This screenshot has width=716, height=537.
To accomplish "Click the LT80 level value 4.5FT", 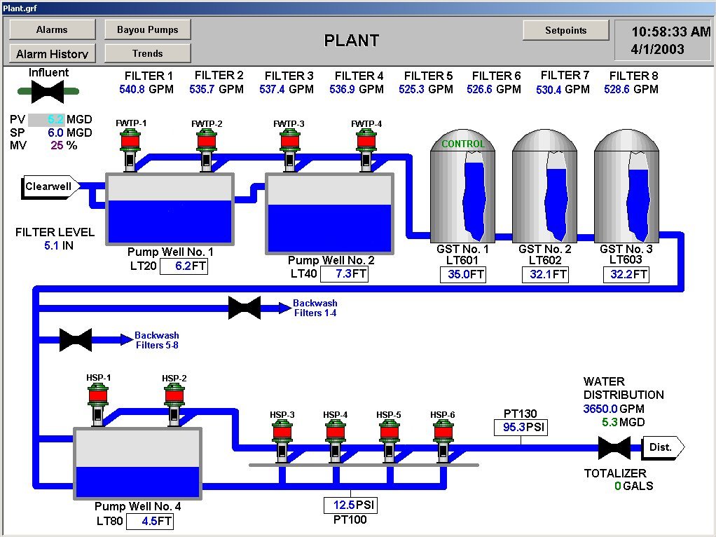I will (x=150, y=521).
